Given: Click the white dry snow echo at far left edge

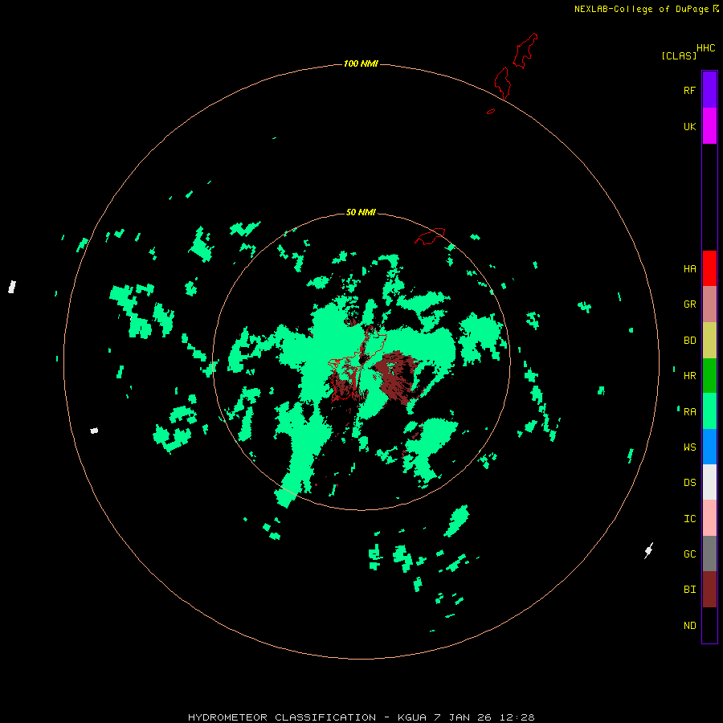Looking at the screenshot, I should click(x=12, y=287).
